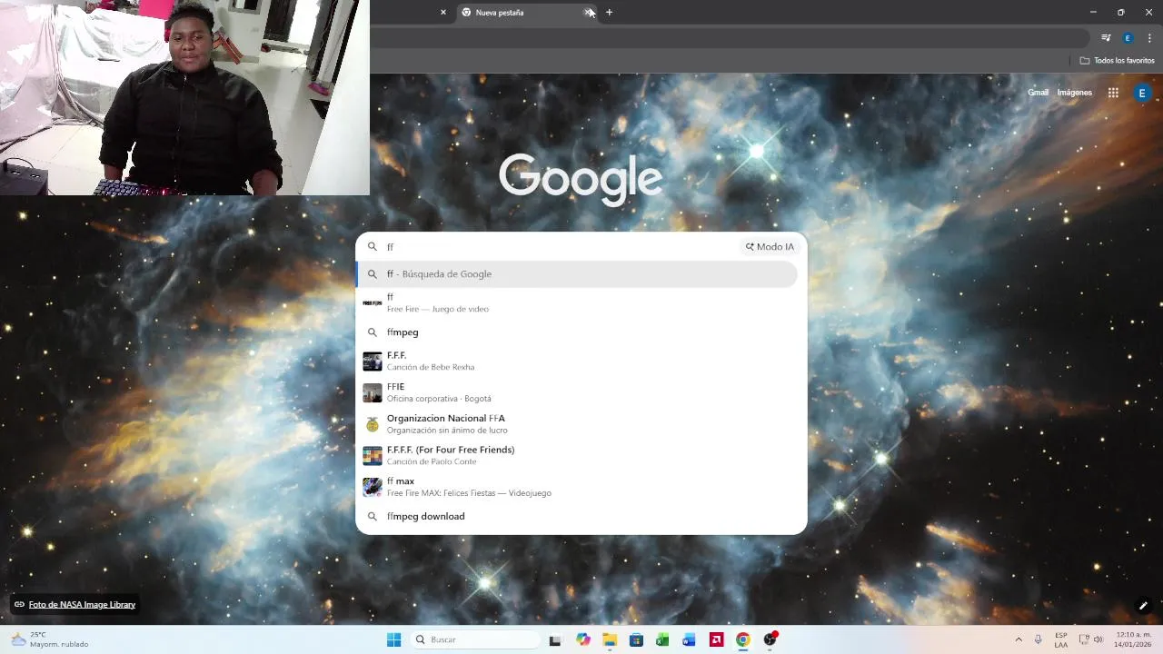Viewport: 1163px width, 654px height.
Task: Select the ffmpeg suggestion
Action: 577,332
